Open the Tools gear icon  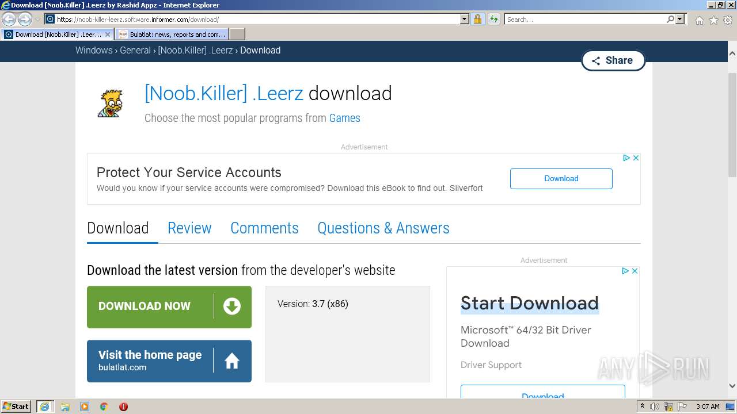pyautogui.click(x=728, y=20)
